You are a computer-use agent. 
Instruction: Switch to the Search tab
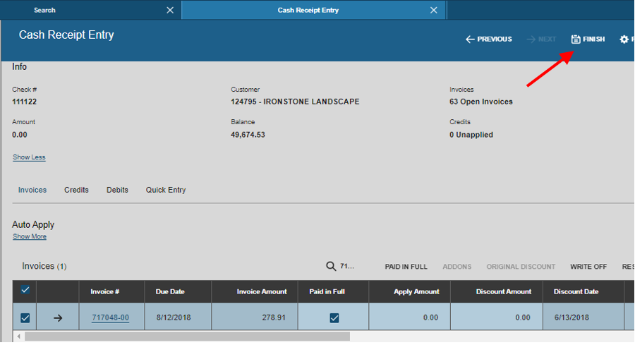pos(44,10)
